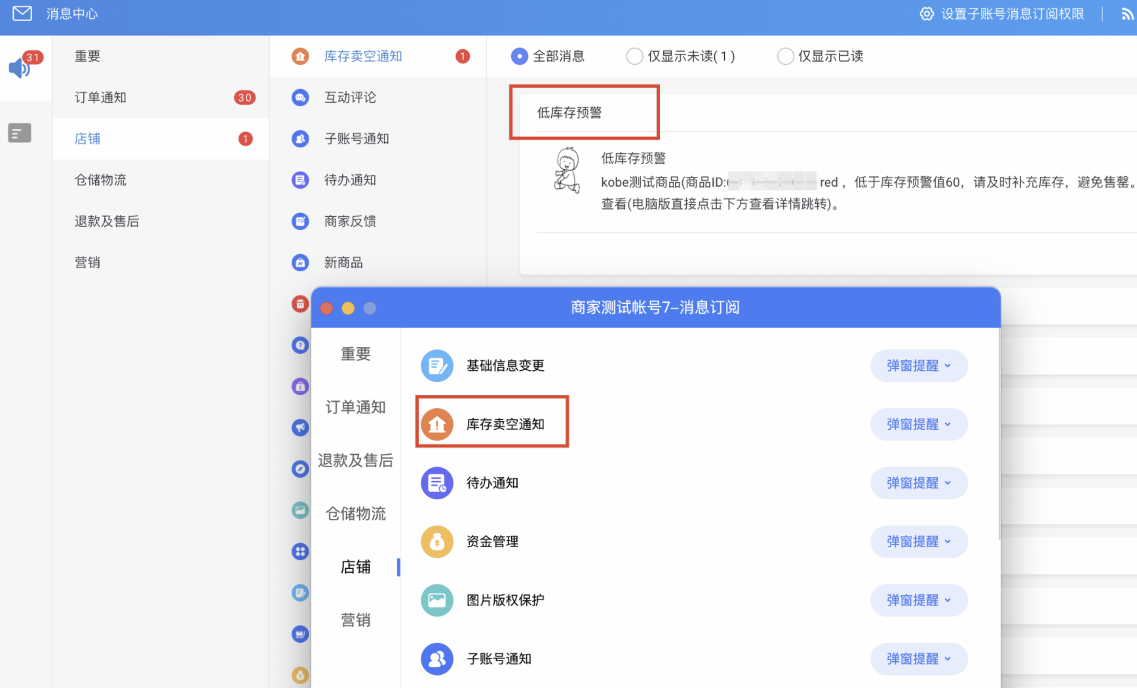Select the 仅显示未读(1) radio button

(x=634, y=56)
